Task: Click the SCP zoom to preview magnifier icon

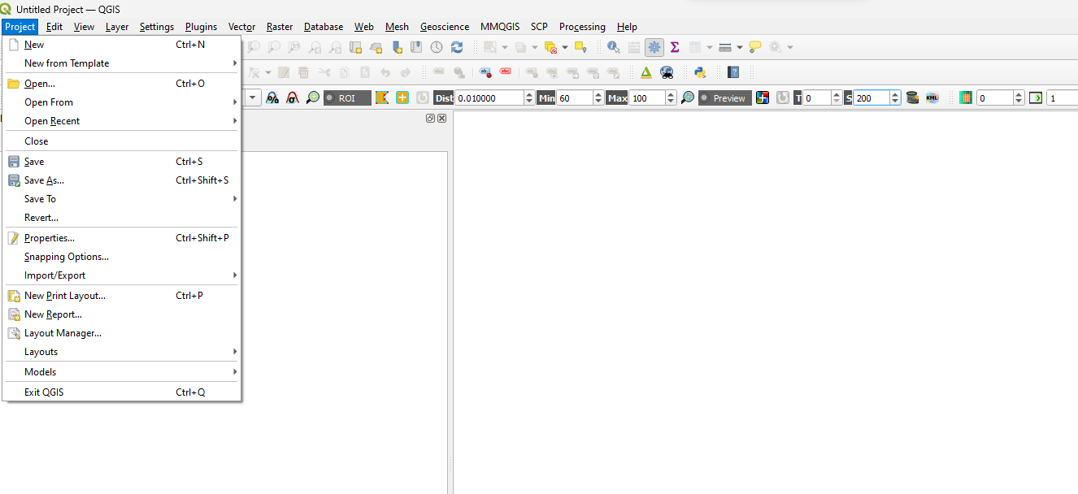Action: coord(688,97)
